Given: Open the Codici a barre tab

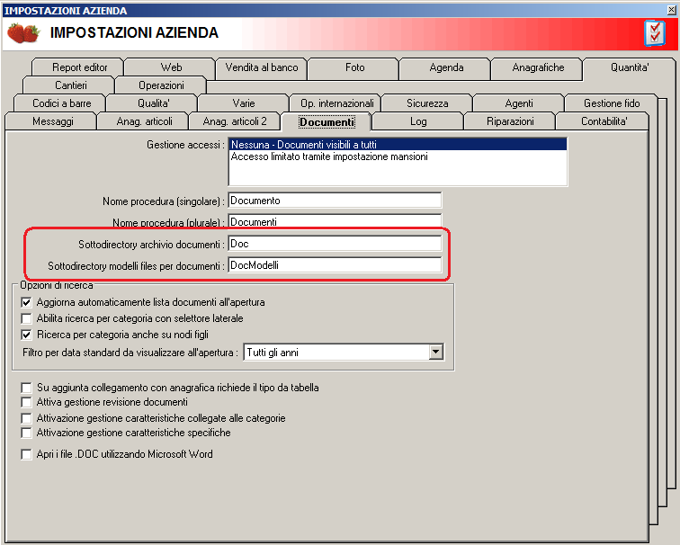Looking at the screenshot, I should 61,103.
